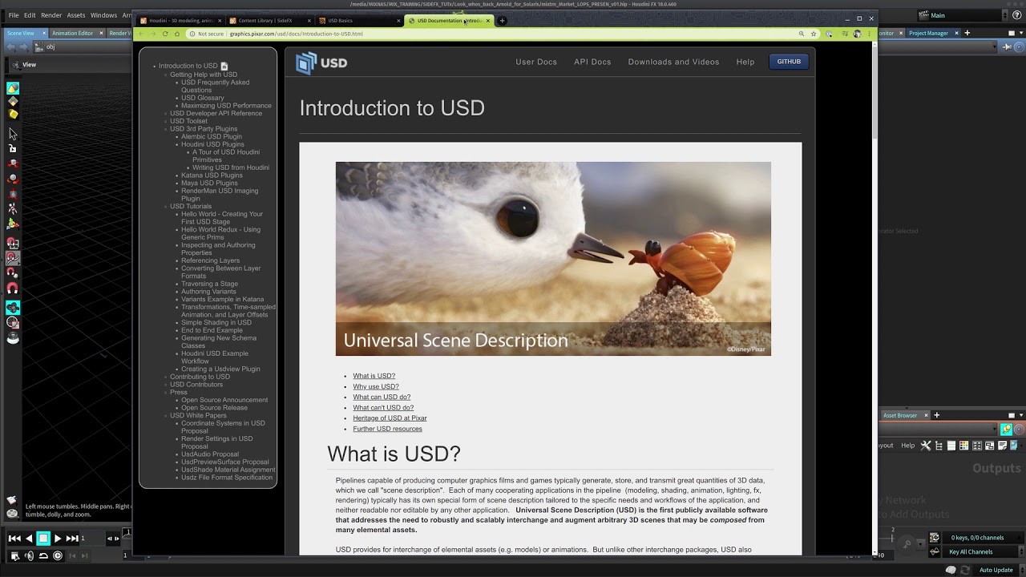Click Further USD resources link

(x=387, y=429)
